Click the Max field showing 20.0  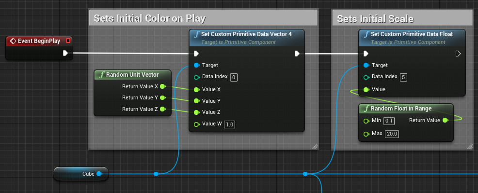[x=391, y=134]
